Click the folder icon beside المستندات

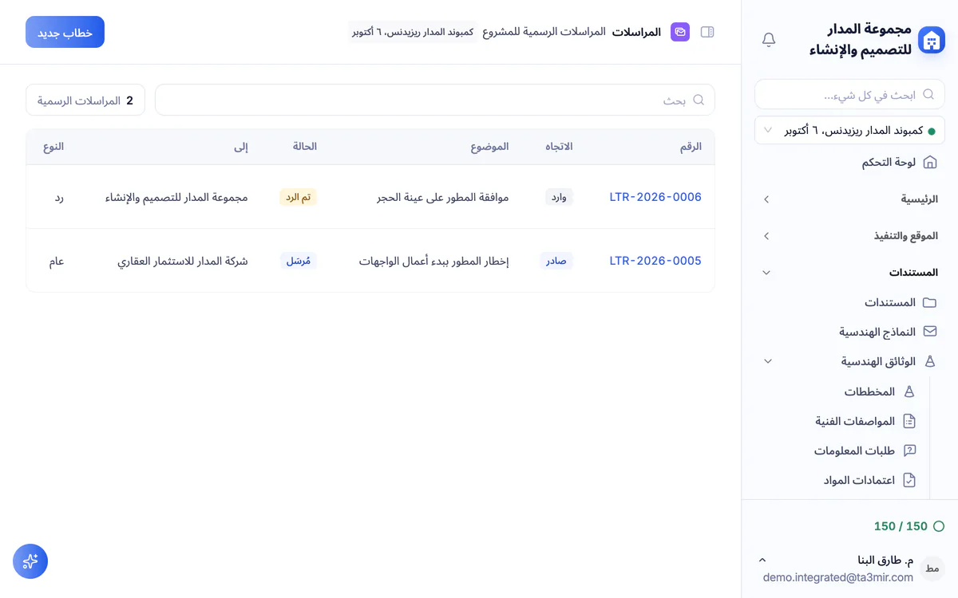click(x=929, y=303)
